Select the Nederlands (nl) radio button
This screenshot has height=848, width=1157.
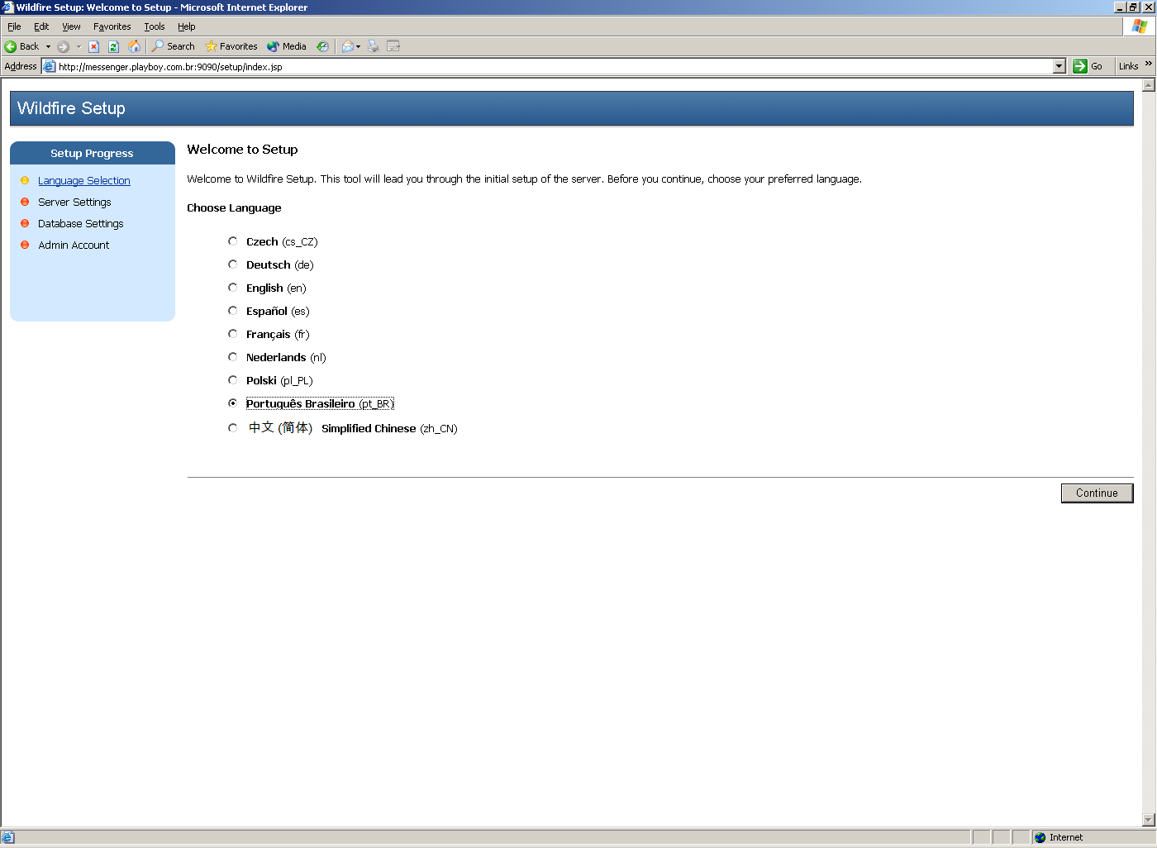[233, 357]
